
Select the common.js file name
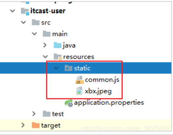(x=102, y=80)
